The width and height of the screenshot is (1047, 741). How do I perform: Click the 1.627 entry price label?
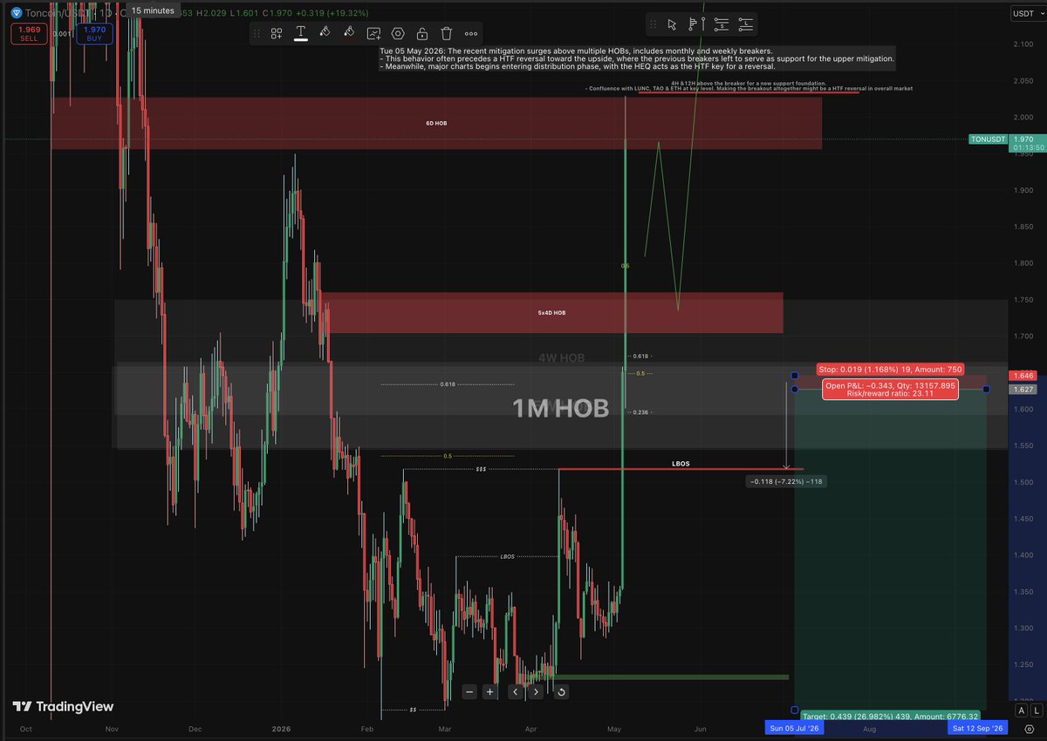pos(1025,389)
